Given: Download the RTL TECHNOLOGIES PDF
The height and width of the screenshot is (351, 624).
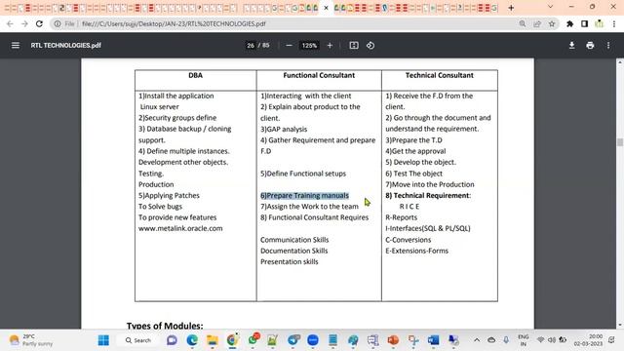Looking at the screenshot, I should tap(571, 46).
